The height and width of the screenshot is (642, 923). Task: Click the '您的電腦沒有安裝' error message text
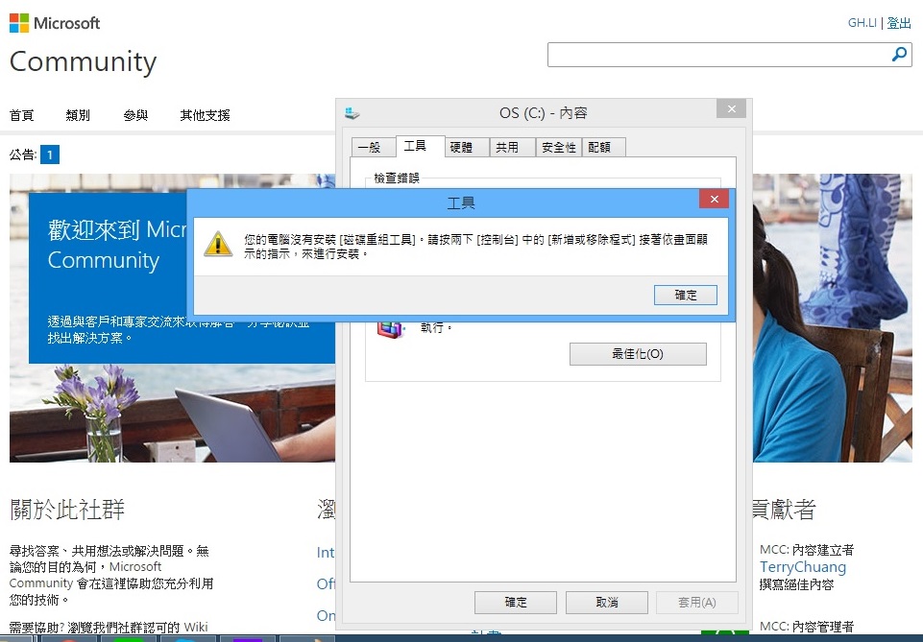pos(475,247)
